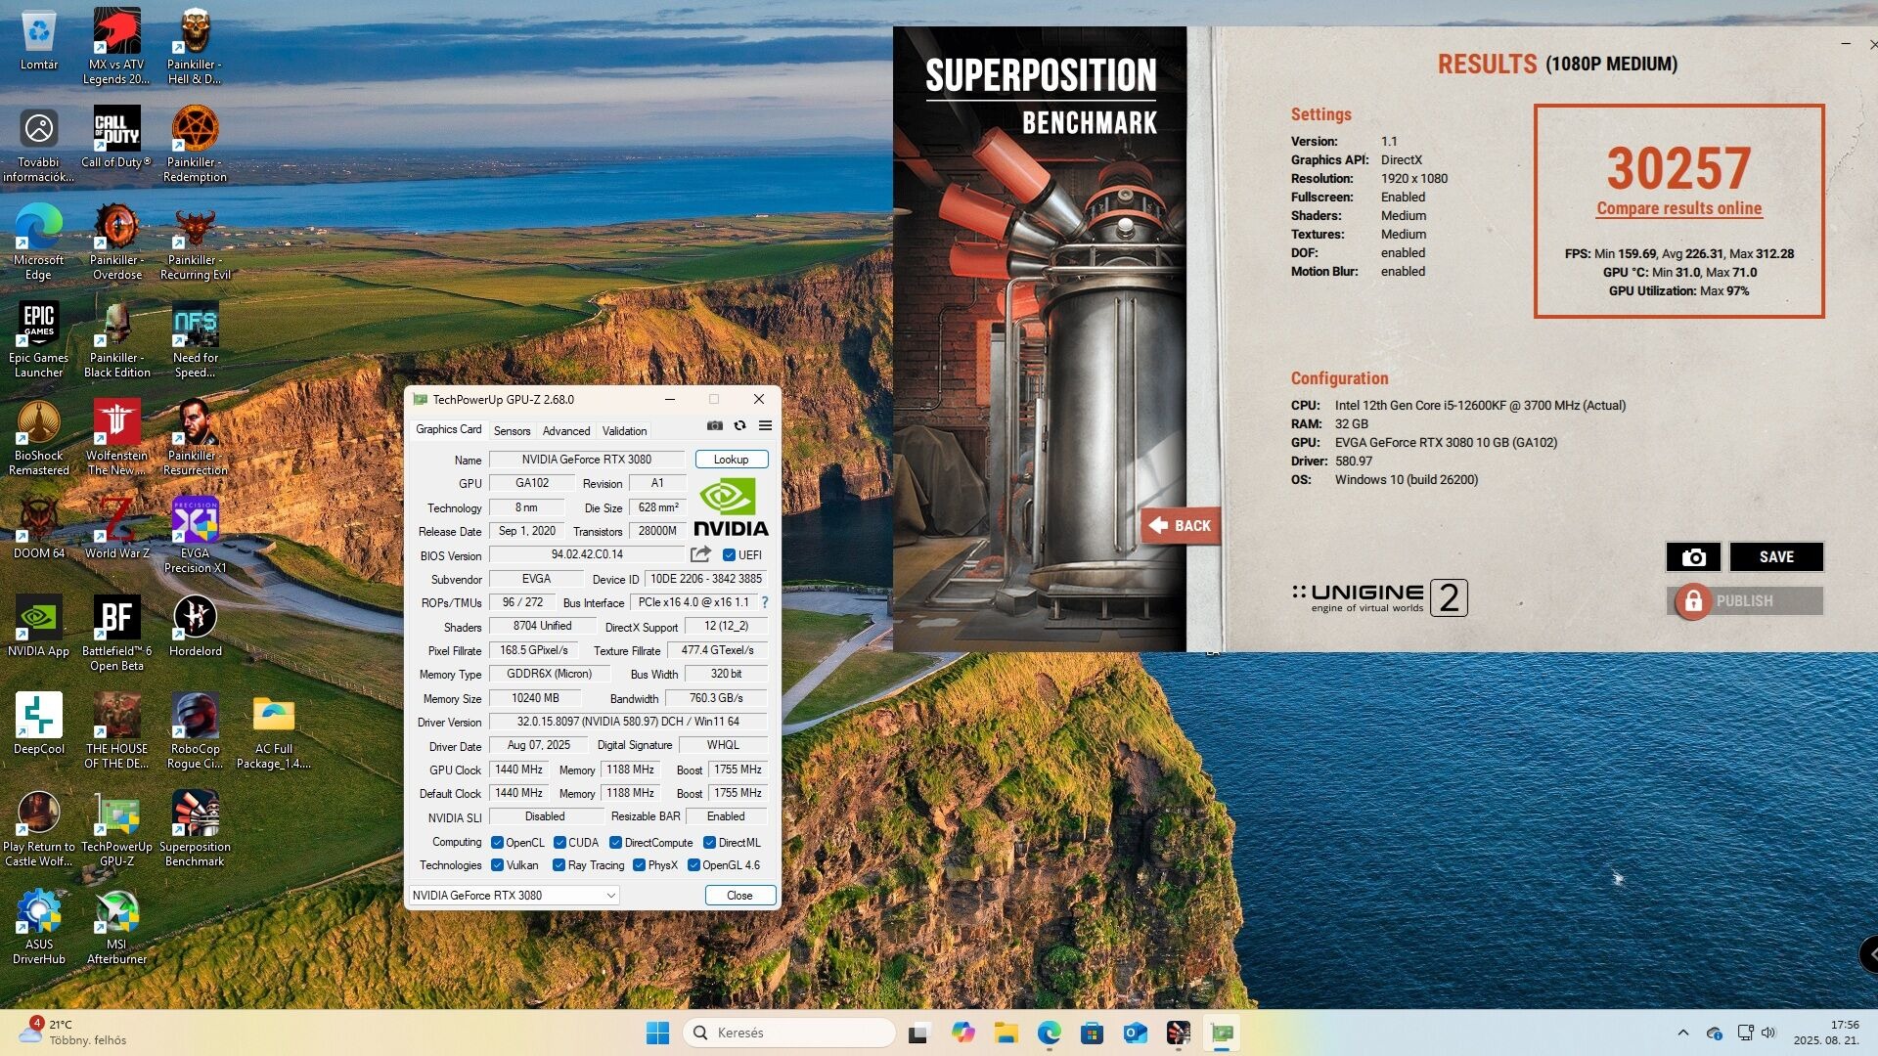This screenshot has width=1878, height=1056.
Task: Toggle the Ray Tracing checkbox
Action: pos(559,864)
